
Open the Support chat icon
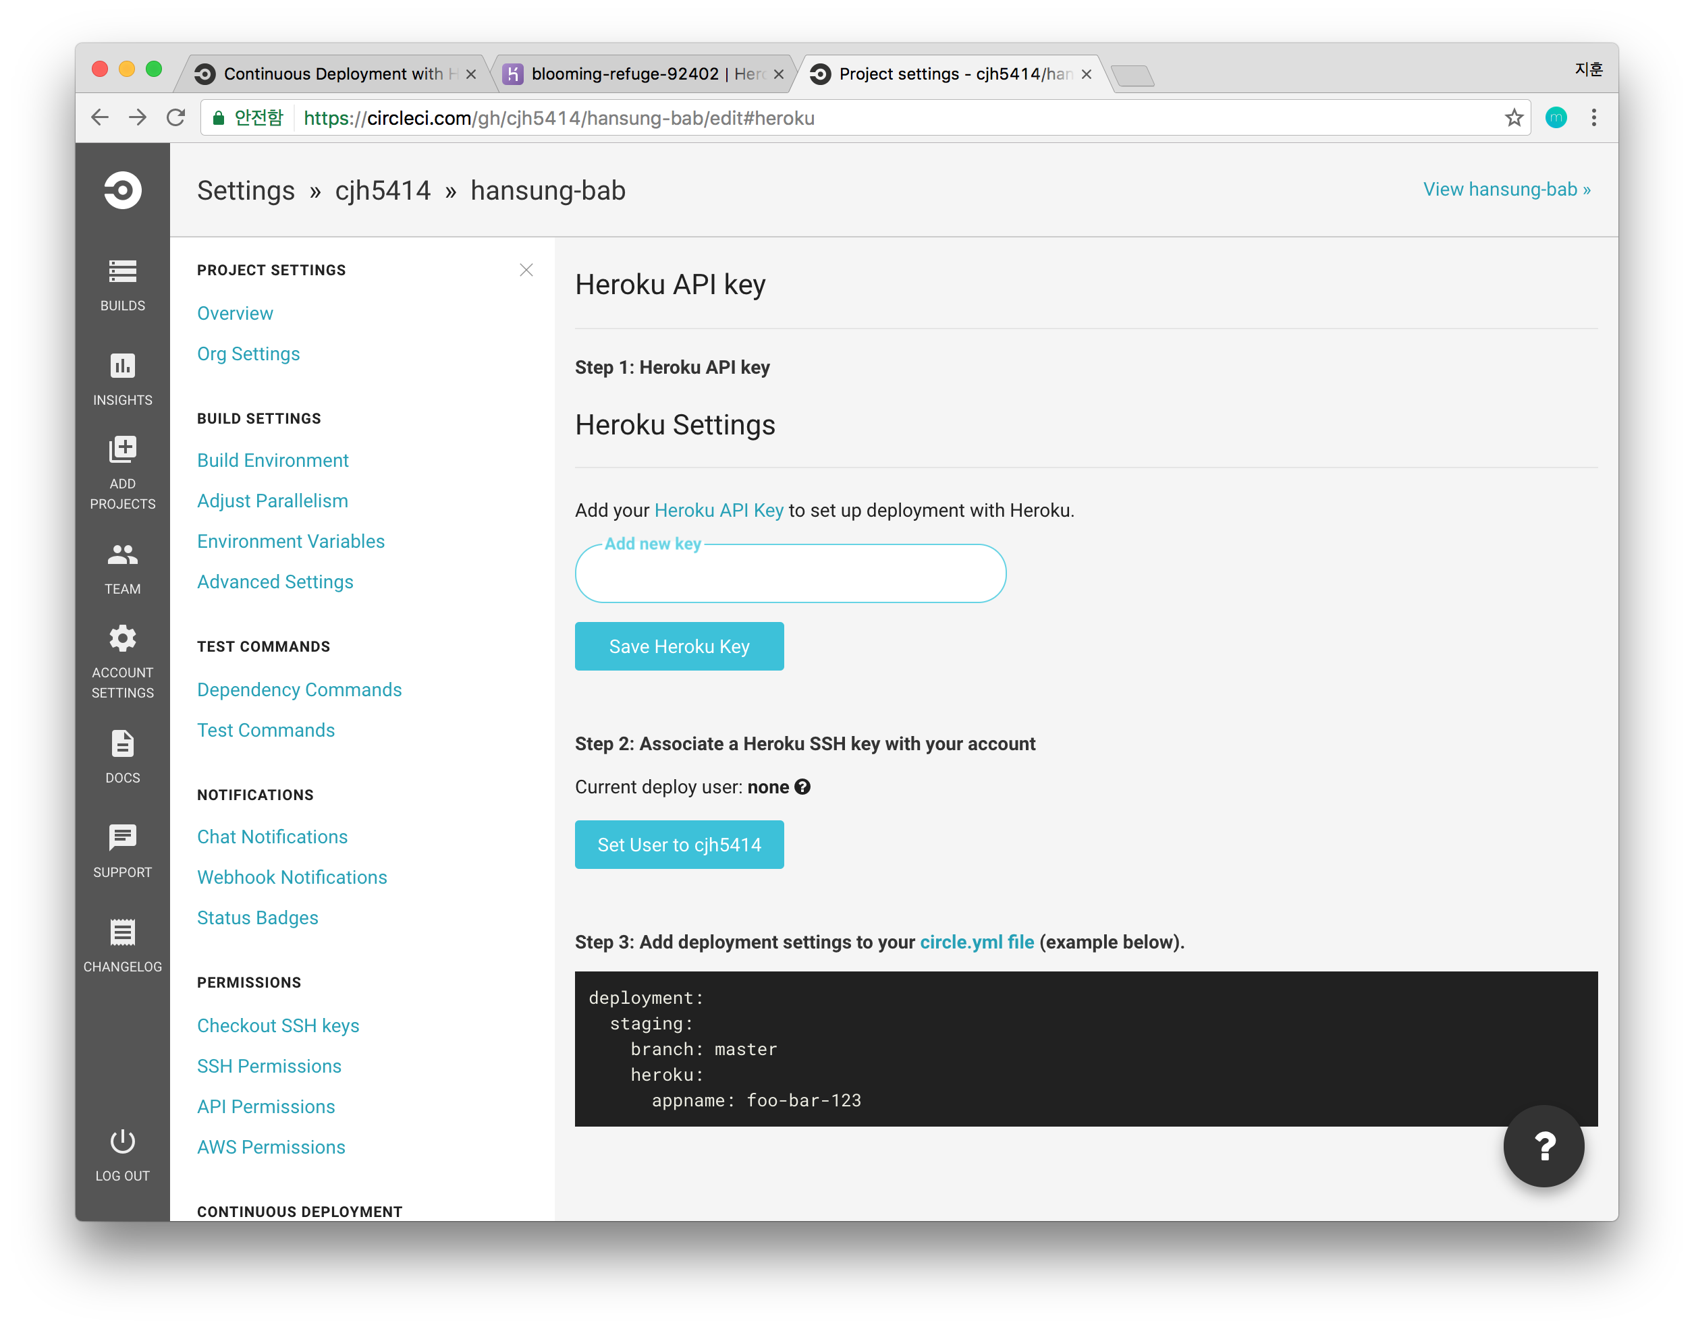pyautogui.click(x=122, y=837)
